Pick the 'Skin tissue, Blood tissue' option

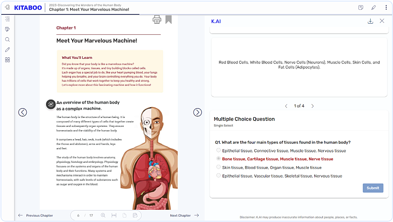point(218,167)
